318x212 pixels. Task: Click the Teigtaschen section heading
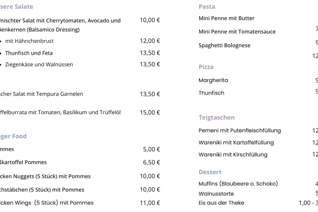[x=217, y=118]
